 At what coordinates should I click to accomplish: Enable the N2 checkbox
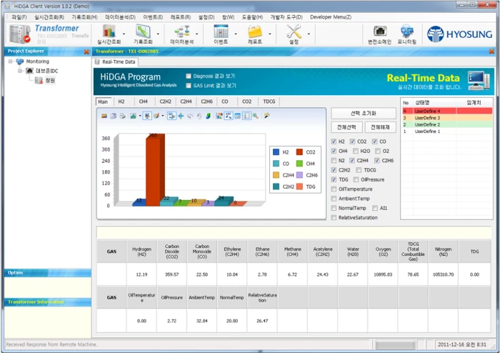[334, 160]
